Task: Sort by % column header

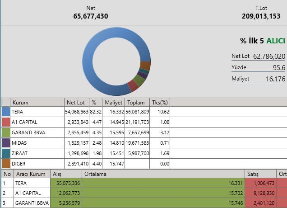Action: 96,102
